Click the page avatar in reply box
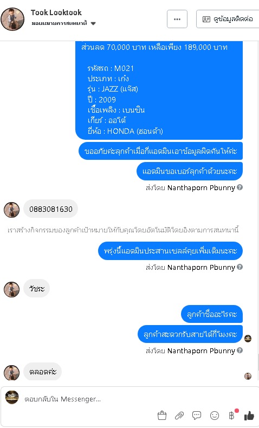This screenshot has height=428, width=259. [12, 397]
